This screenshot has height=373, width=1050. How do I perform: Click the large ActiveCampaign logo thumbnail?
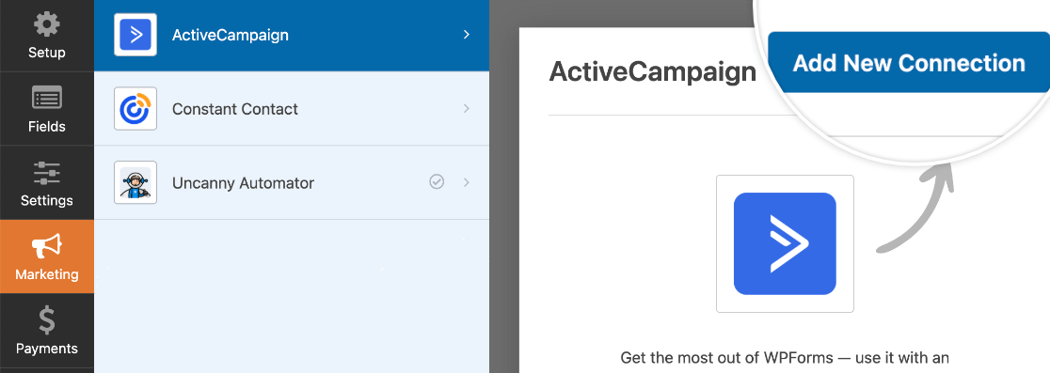pos(785,243)
